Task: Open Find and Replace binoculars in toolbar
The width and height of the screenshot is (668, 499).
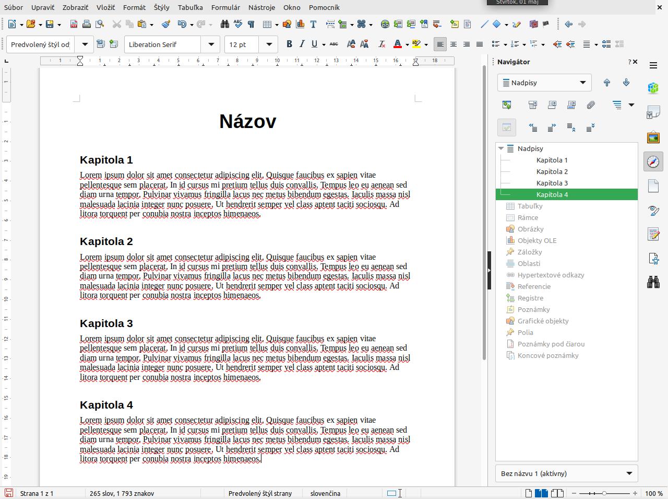Action: pyautogui.click(x=225, y=24)
